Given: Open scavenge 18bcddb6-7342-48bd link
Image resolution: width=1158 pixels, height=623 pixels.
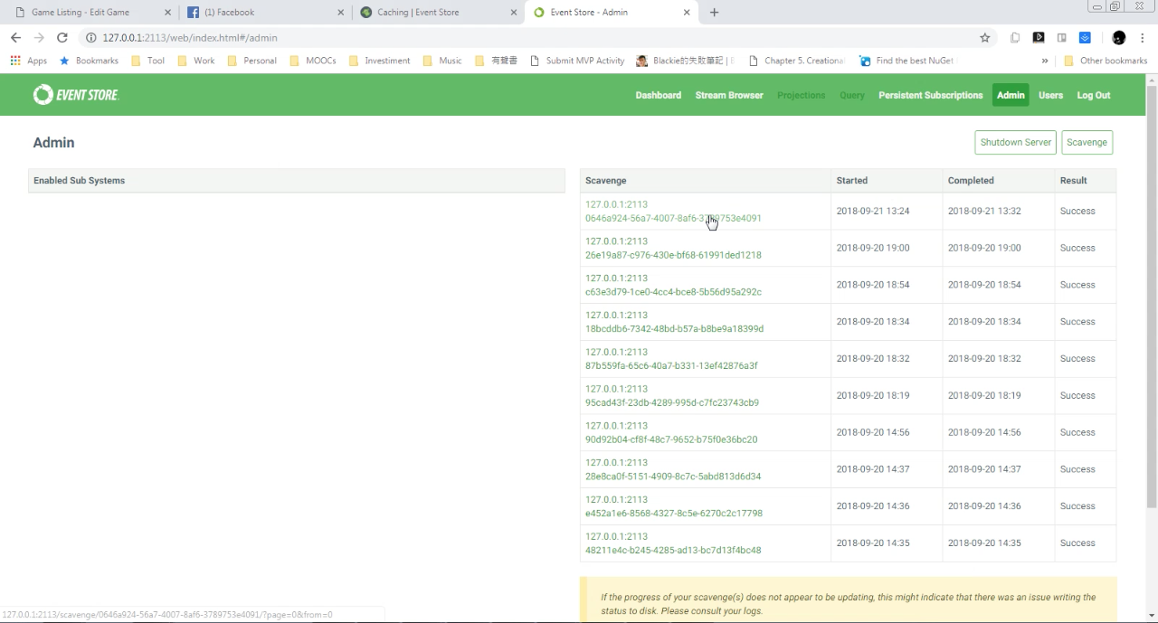Looking at the screenshot, I should tap(674, 322).
